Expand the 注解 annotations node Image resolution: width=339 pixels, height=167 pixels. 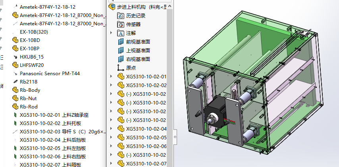[111, 33]
